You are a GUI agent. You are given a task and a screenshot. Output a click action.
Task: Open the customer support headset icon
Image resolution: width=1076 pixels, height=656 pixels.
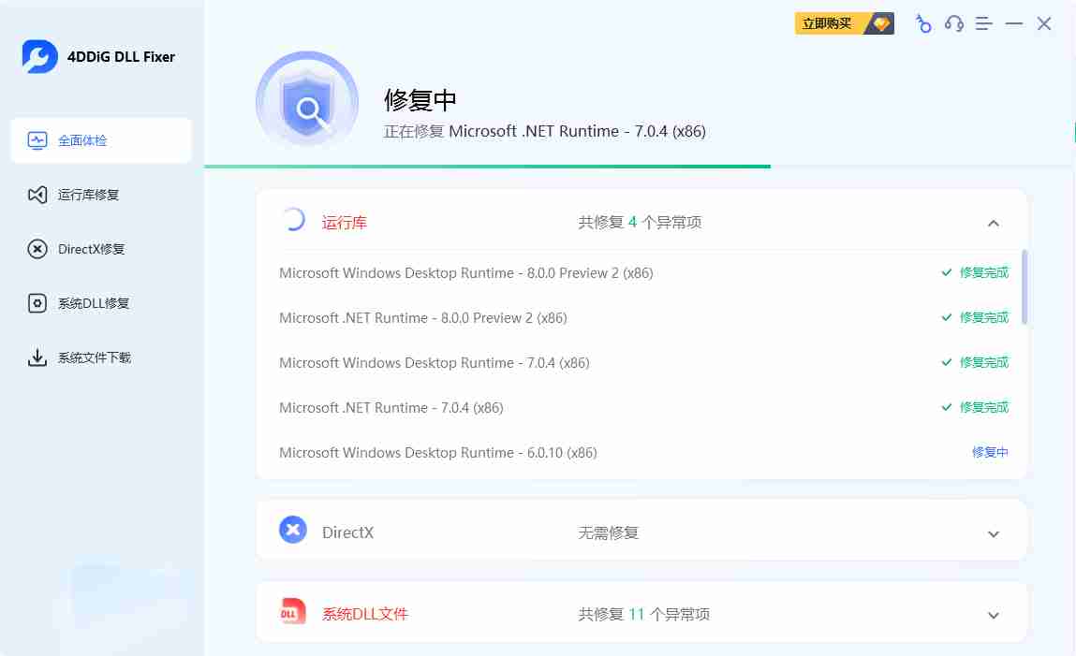(x=954, y=24)
